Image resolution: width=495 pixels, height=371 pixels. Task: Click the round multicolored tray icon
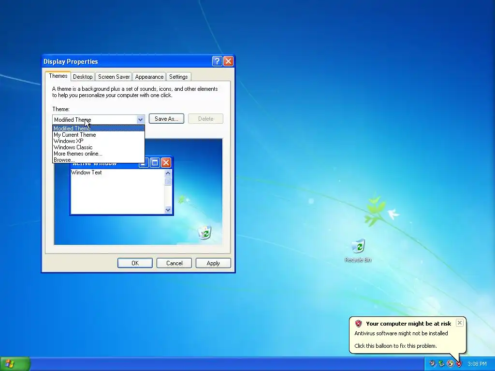[x=450, y=364]
